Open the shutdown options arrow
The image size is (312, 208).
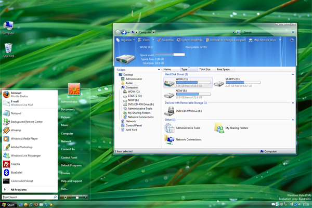(85, 197)
